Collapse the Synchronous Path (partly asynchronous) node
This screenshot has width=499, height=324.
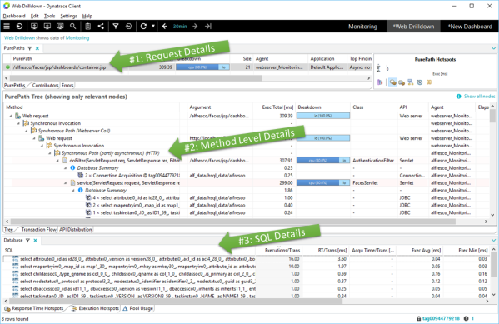click(x=50, y=153)
